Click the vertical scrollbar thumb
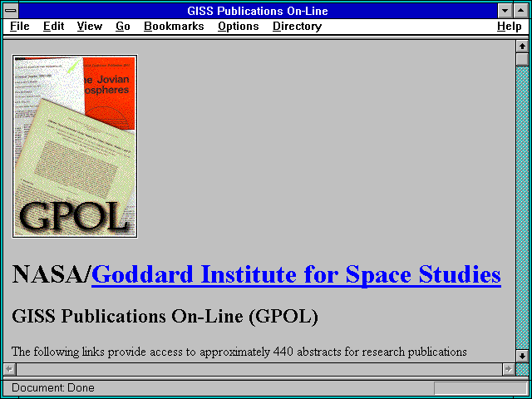 point(522,59)
